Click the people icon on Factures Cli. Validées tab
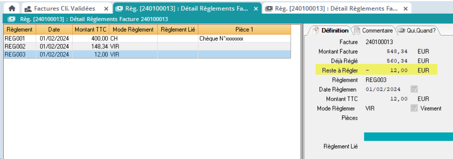Image resolution: width=453 pixels, height=159 pixels. tap(28, 9)
